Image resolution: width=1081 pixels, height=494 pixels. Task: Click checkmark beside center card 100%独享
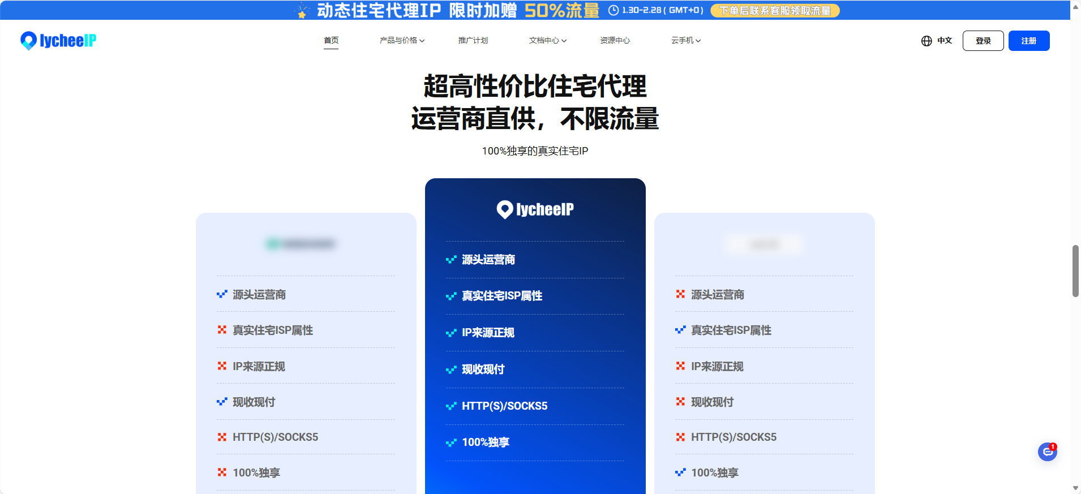coord(451,443)
